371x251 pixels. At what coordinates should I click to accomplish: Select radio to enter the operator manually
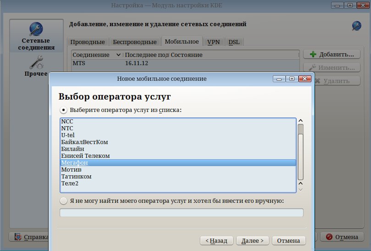63,201
